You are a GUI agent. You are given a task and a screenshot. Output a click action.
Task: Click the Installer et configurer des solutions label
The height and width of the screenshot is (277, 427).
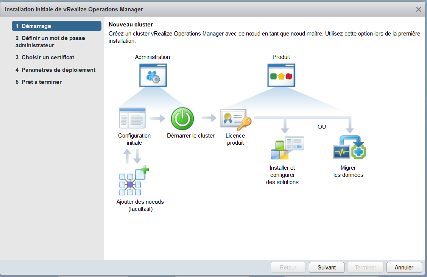click(x=282, y=175)
